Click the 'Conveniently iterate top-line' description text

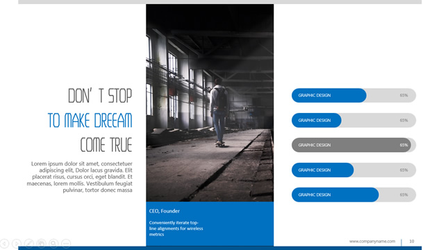(176, 229)
